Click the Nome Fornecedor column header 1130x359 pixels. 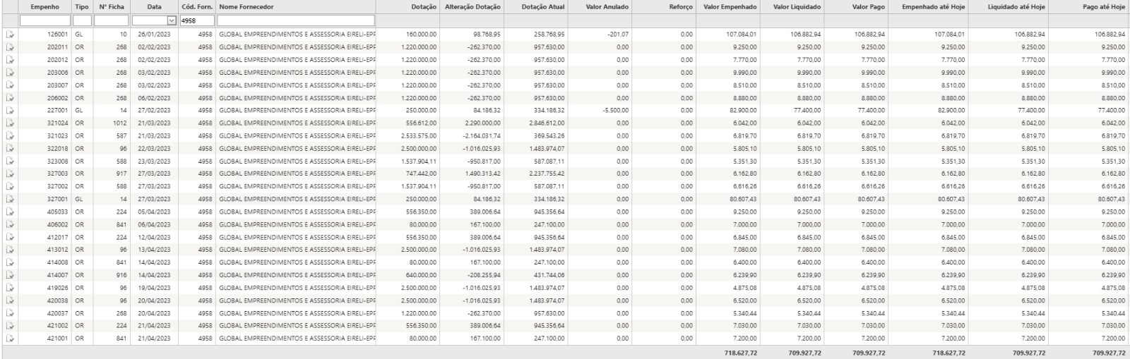tap(246, 7)
